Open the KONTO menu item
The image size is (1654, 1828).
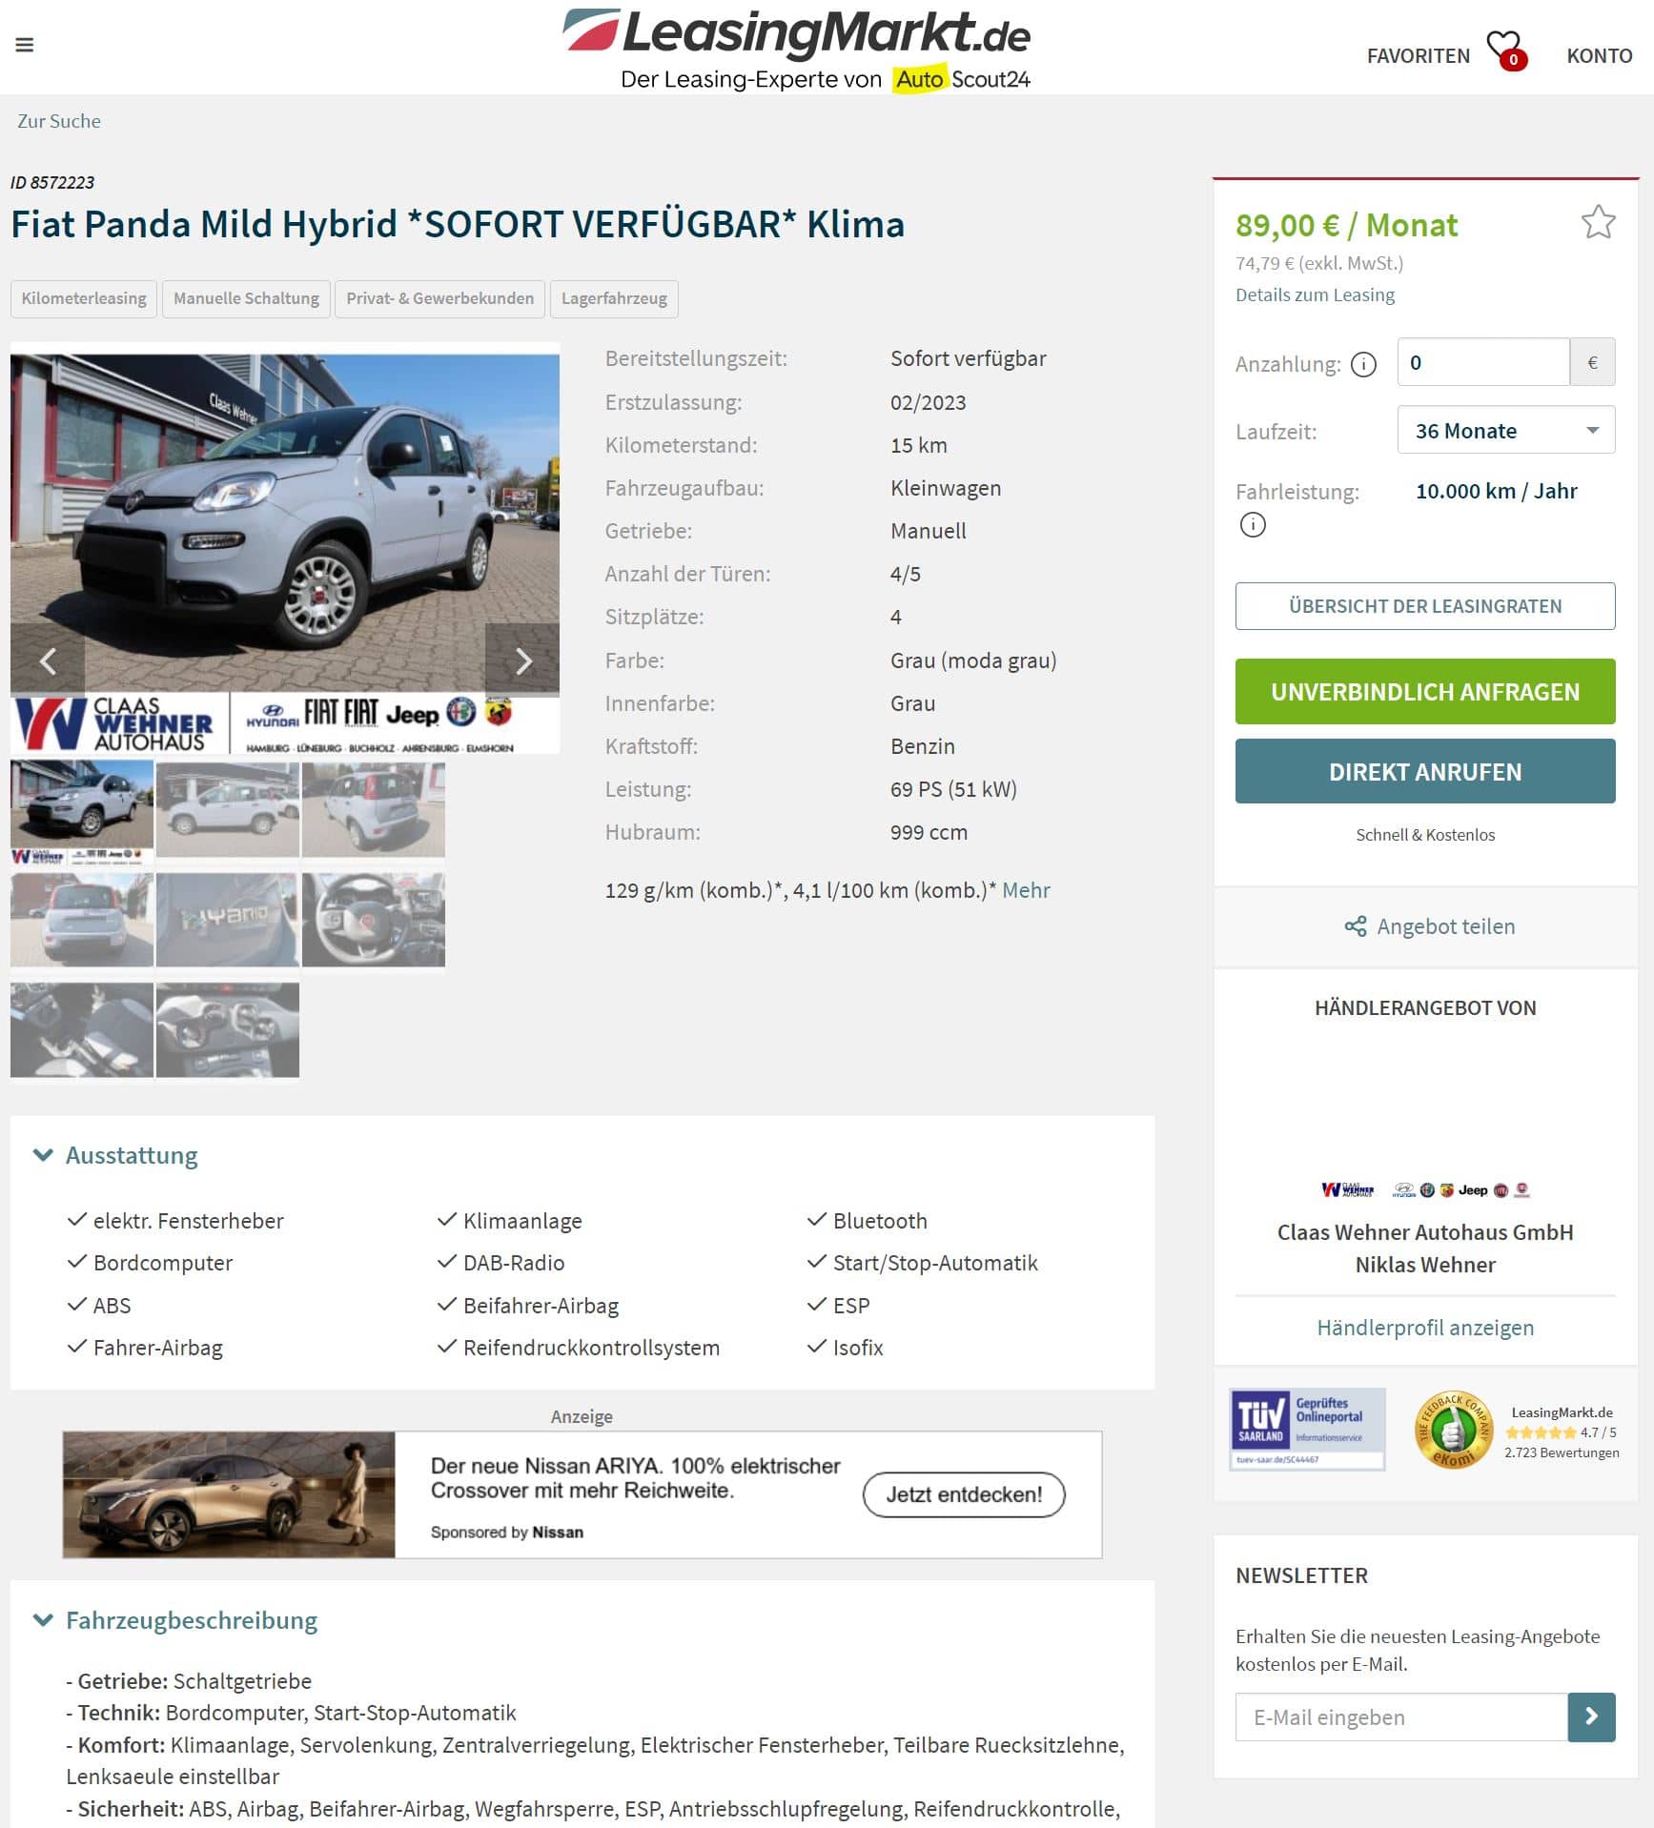click(1600, 56)
